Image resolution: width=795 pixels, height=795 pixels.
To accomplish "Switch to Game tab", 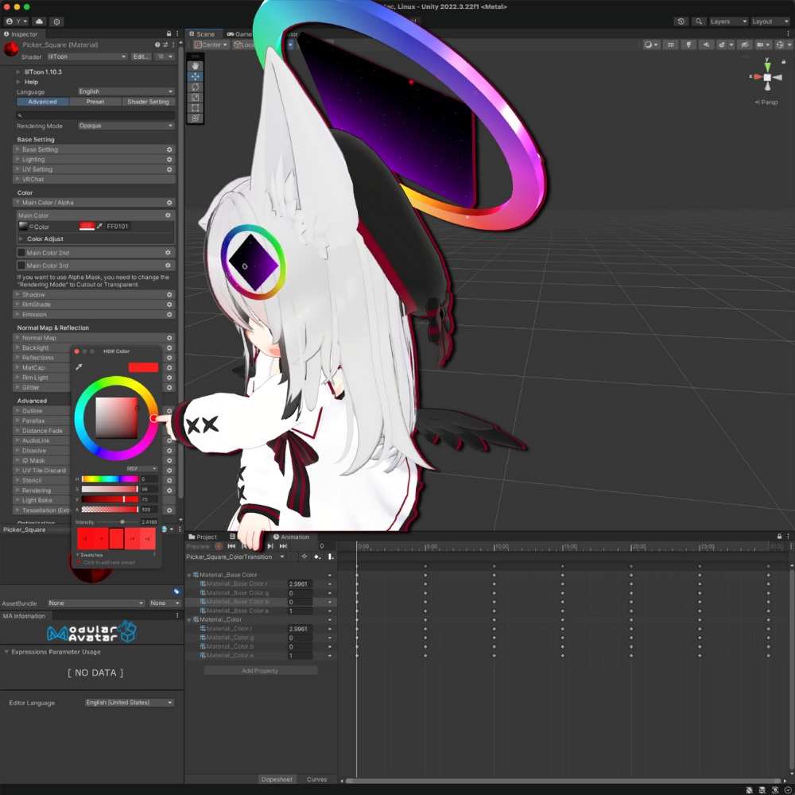I will coord(238,34).
